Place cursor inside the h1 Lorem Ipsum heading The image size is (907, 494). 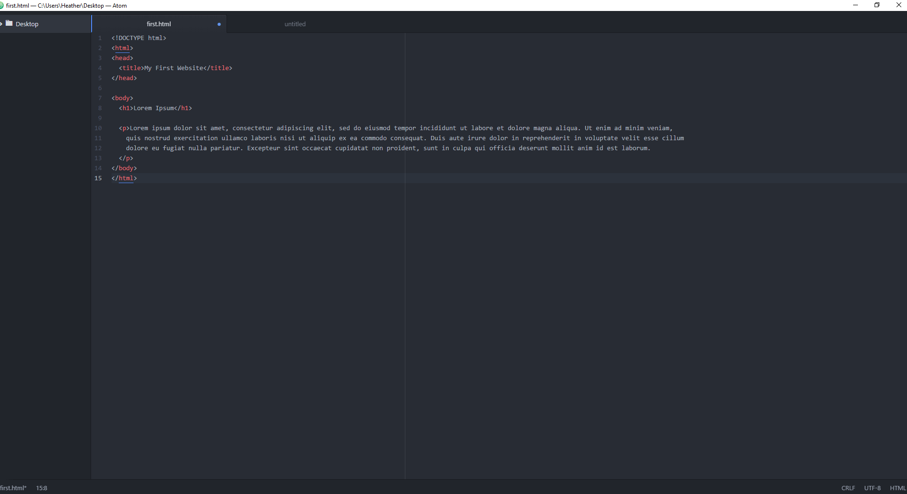153,108
